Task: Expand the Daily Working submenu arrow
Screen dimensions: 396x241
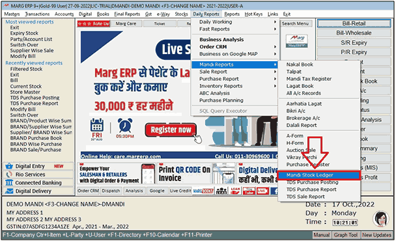Action: (275, 22)
